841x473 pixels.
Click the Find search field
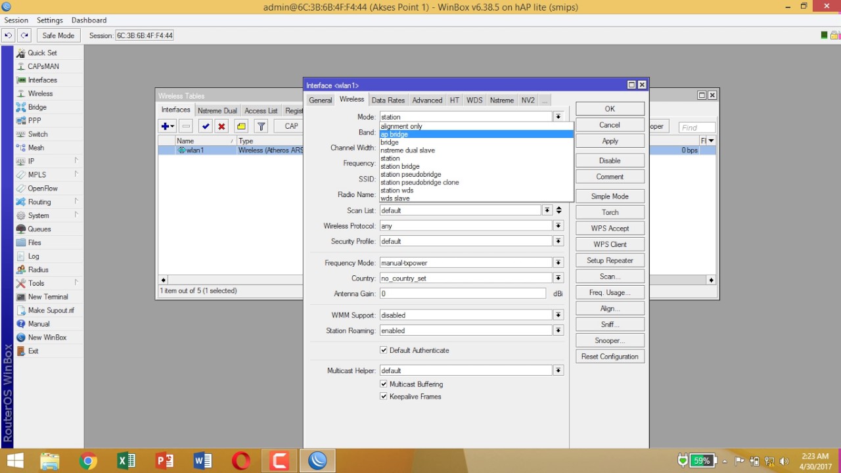(697, 127)
